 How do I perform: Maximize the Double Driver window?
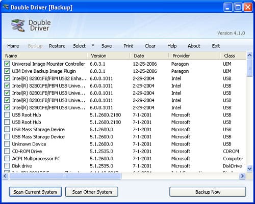click(x=238, y=7)
